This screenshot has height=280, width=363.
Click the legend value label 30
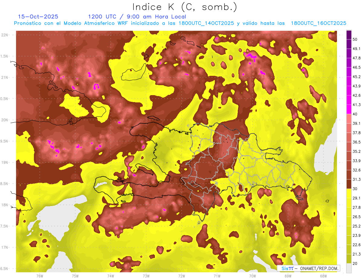[355, 189]
